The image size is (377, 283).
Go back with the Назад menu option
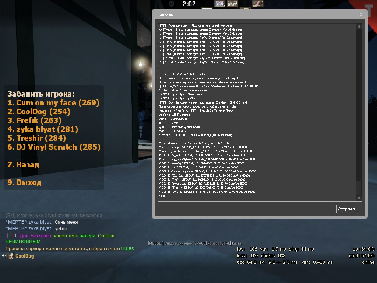pyautogui.click(x=23, y=165)
